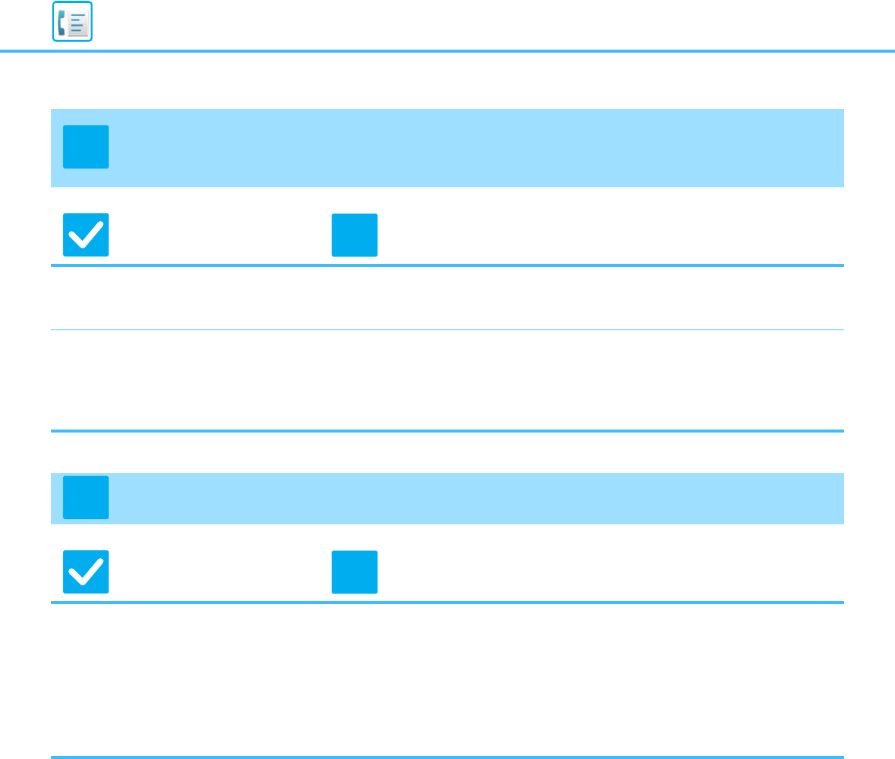Select the blue square in the lower header band

(x=86, y=498)
